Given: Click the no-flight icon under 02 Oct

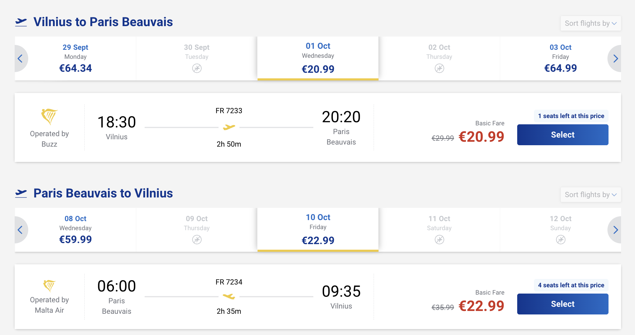Looking at the screenshot, I should coord(439,68).
